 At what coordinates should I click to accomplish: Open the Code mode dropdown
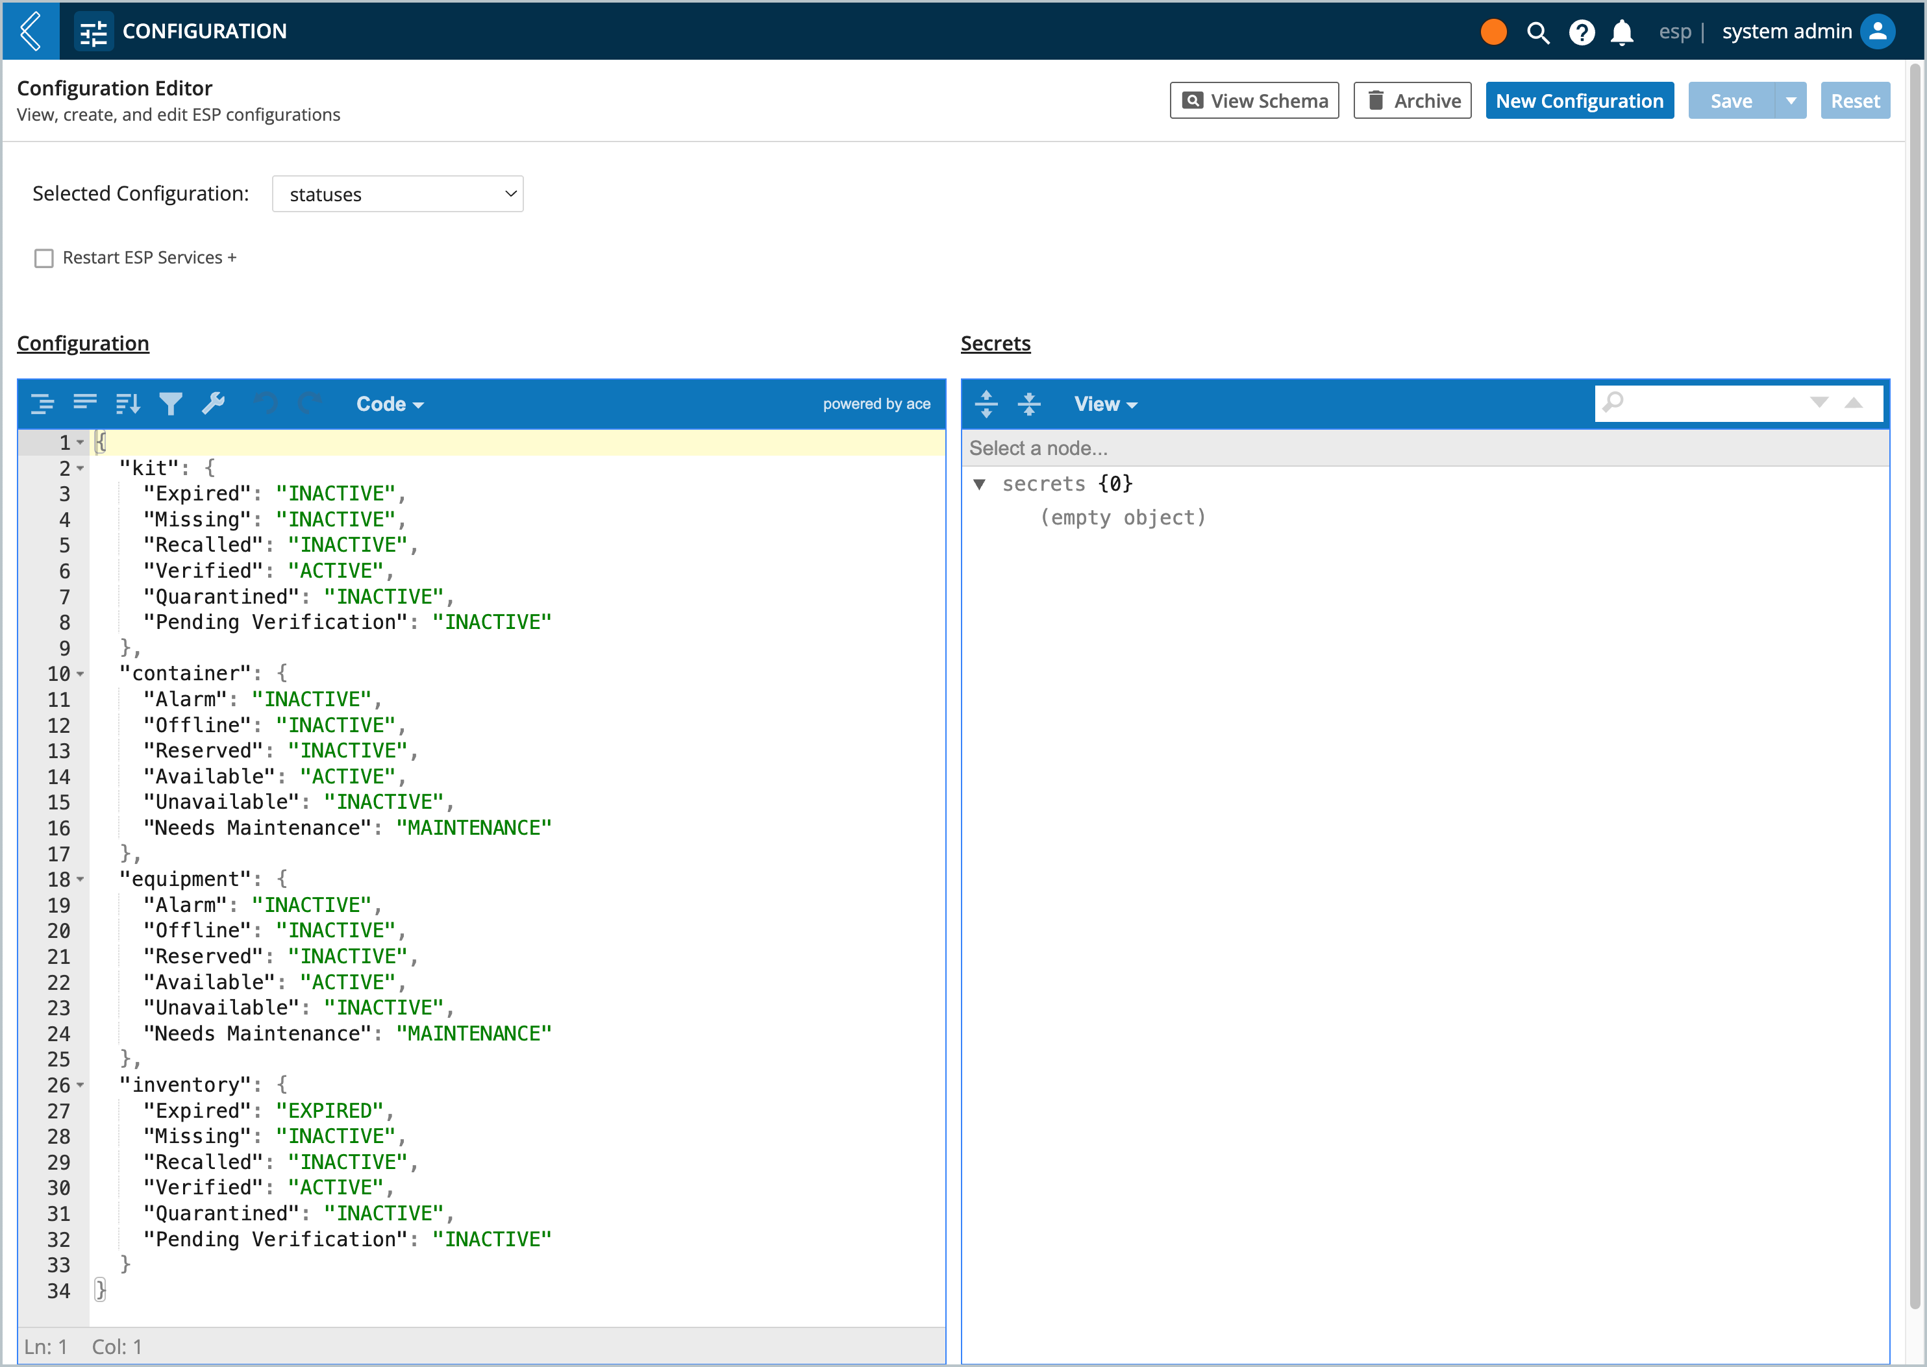click(390, 404)
